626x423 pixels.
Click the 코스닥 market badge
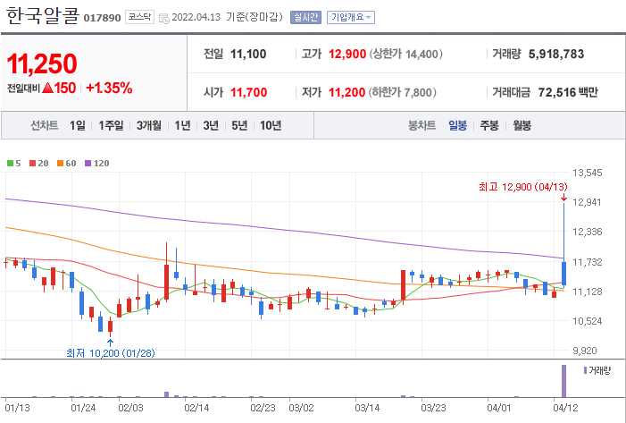(139, 17)
